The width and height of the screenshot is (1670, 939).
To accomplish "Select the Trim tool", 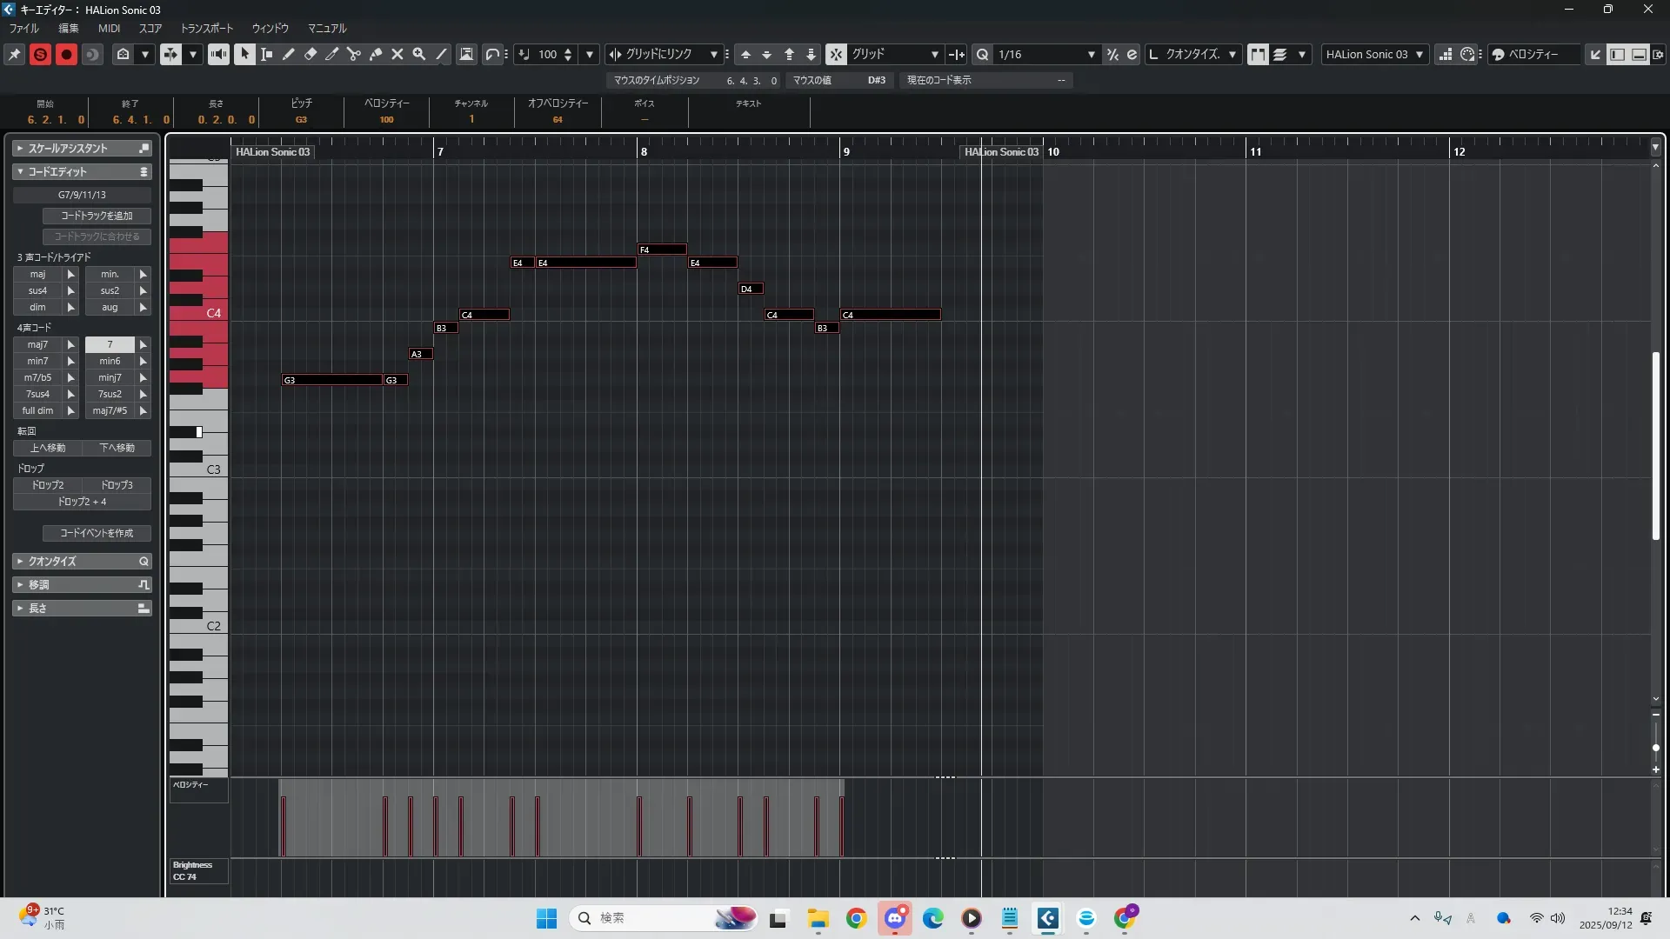I will (x=332, y=54).
